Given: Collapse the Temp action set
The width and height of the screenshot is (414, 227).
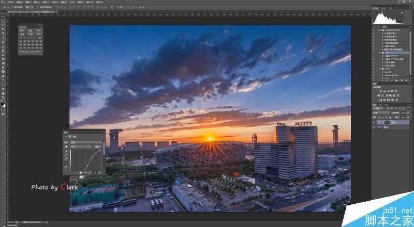Looking at the screenshot, I should point(380,69).
